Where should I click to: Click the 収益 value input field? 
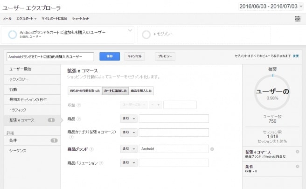click(x=180, y=105)
